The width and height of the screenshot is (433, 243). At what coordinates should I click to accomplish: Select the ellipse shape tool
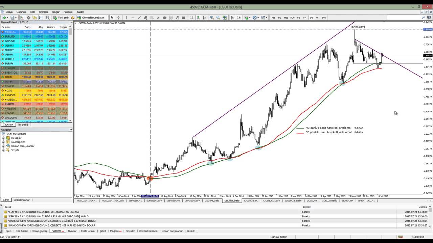164,18
